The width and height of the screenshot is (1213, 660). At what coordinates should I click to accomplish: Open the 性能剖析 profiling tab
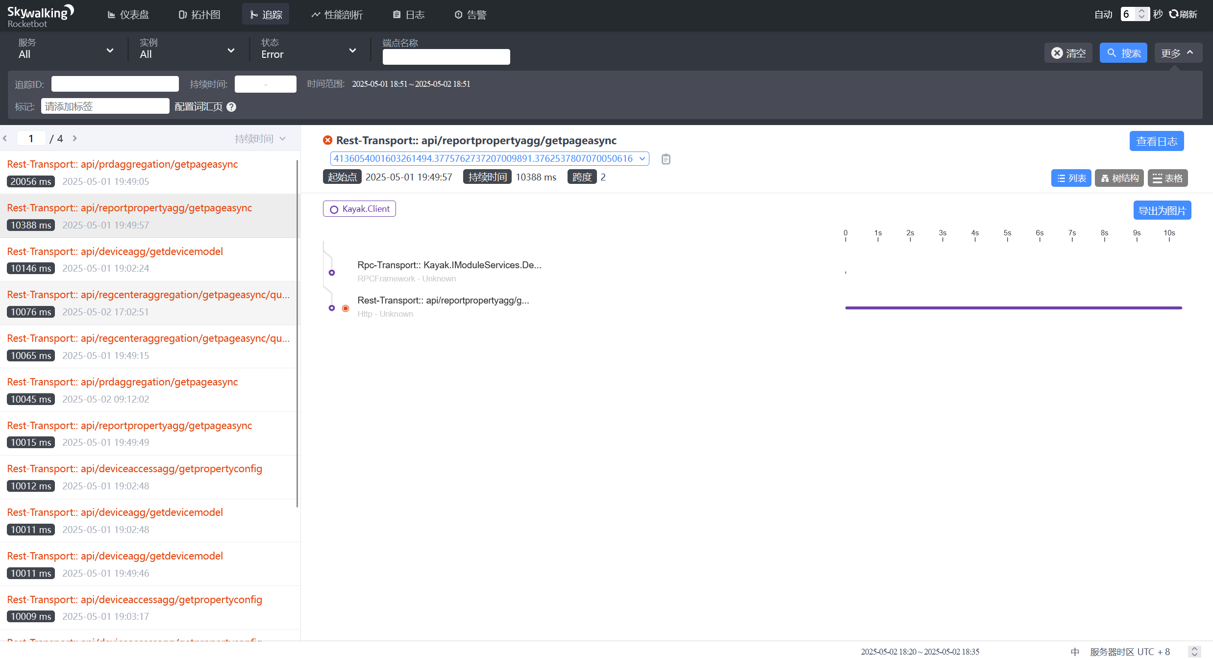coord(337,15)
